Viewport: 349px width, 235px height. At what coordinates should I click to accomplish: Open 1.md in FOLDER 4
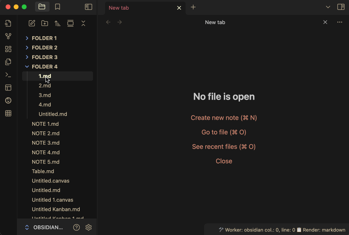tap(58, 76)
